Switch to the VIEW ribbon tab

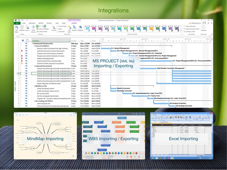(x=57, y=23)
